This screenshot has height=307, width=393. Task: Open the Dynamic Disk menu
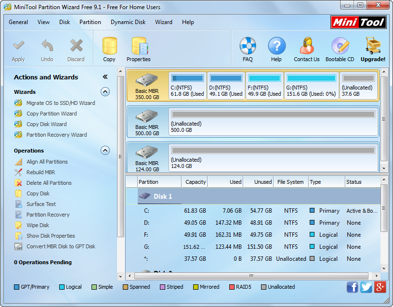(x=128, y=22)
